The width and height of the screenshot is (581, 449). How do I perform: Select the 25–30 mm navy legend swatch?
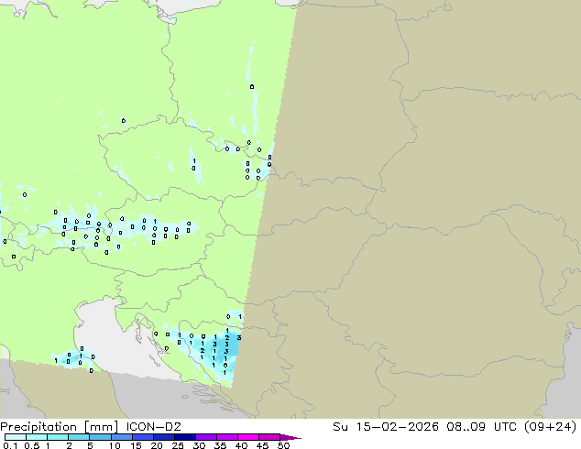(x=184, y=437)
